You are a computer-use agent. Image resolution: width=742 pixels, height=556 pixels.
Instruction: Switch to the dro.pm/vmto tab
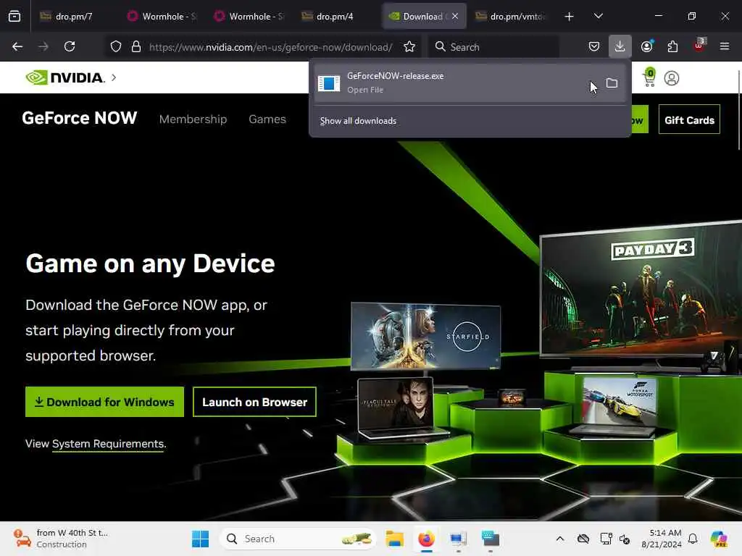click(510, 17)
